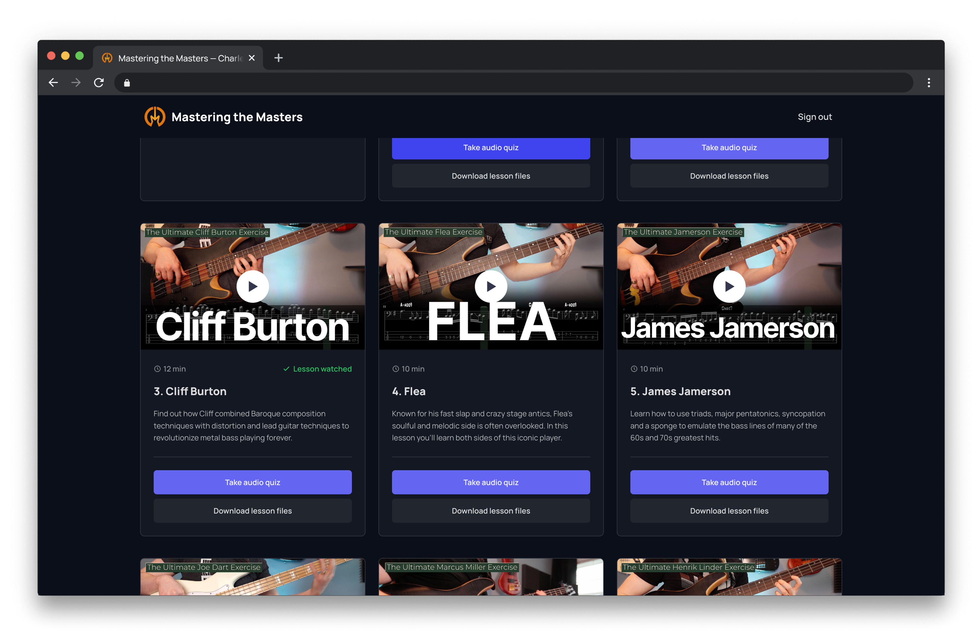Click the Mastering the Masters site title
The image size is (980, 638).
(x=237, y=117)
